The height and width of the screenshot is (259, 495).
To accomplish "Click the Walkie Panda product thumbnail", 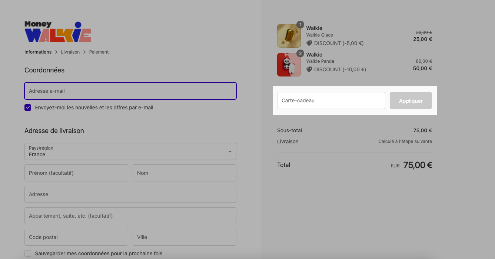I will pyautogui.click(x=289, y=65).
